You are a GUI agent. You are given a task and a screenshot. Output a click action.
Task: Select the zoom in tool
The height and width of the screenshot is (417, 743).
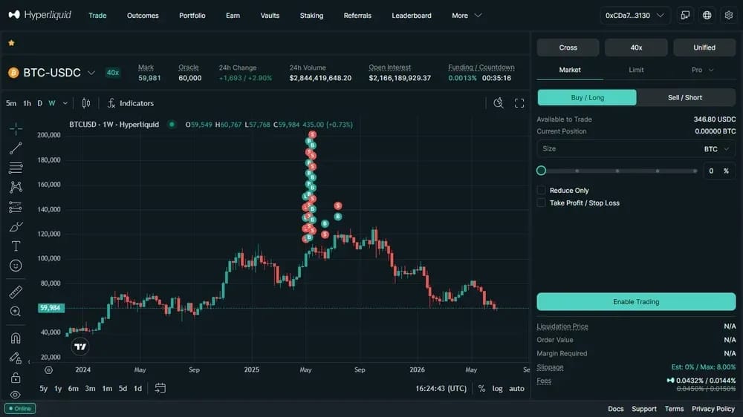(16, 312)
